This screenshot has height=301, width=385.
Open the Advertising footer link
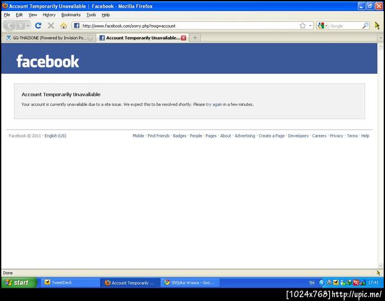[x=245, y=136]
